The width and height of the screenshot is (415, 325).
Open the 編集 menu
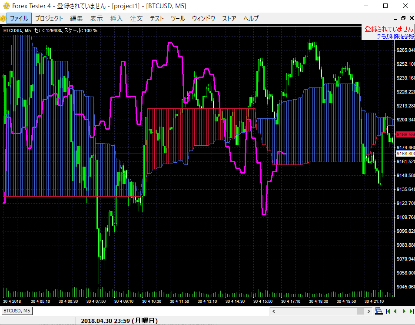tap(76, 19)
